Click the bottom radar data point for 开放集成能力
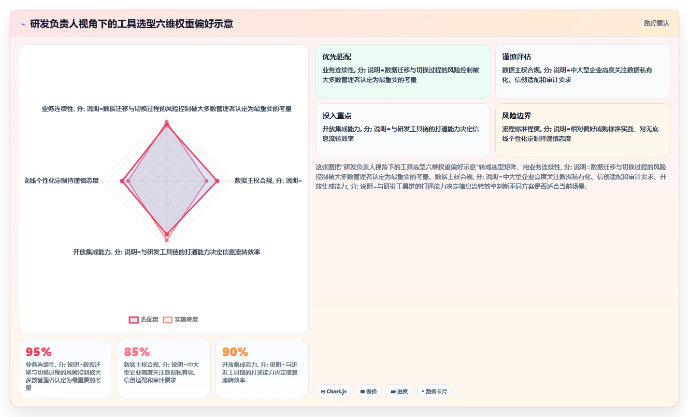Viewport: 689px width, 417px height. pyautogui.click(x=167, y=235)
